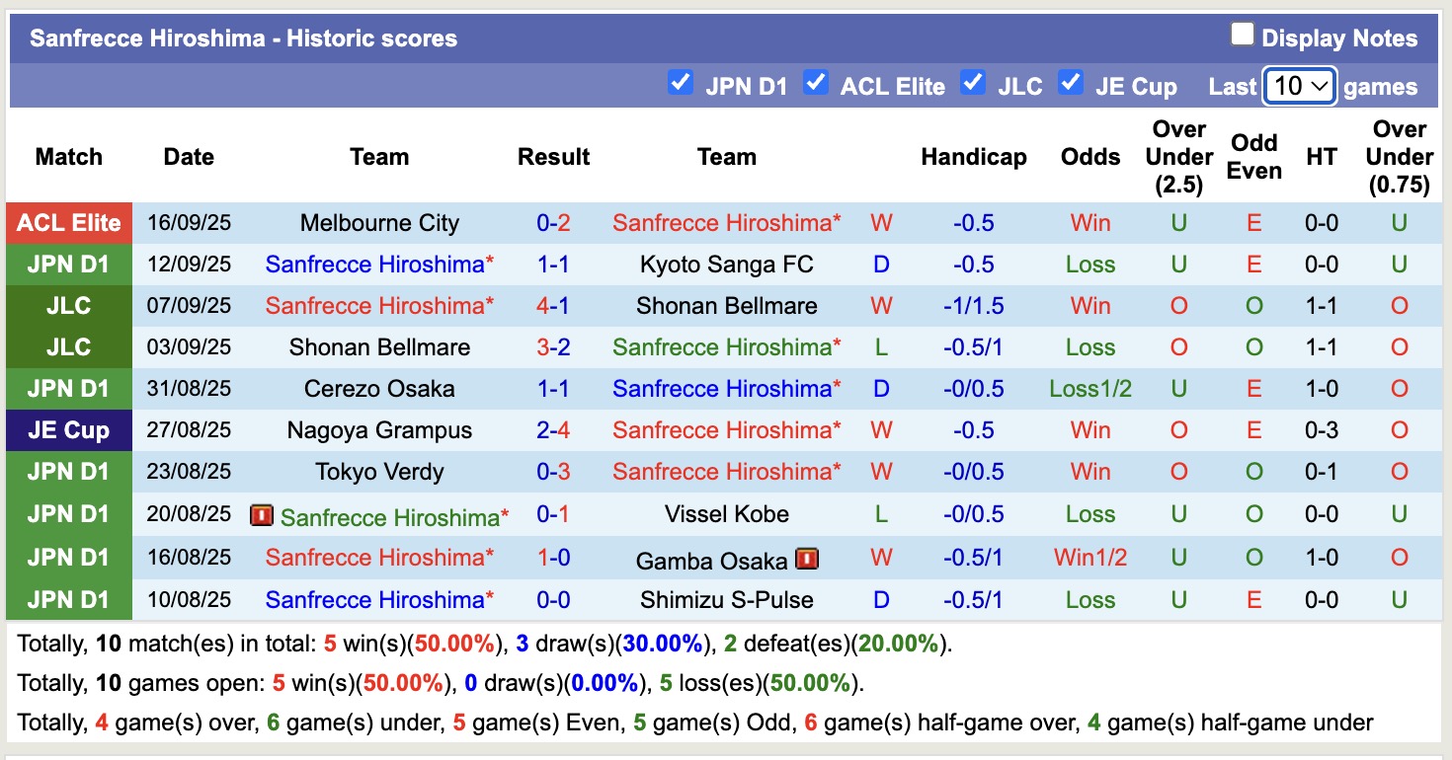Disable the JE Cup filter checkbox
Viewport: 1452px width, 760px height.
click(1071, 85)
